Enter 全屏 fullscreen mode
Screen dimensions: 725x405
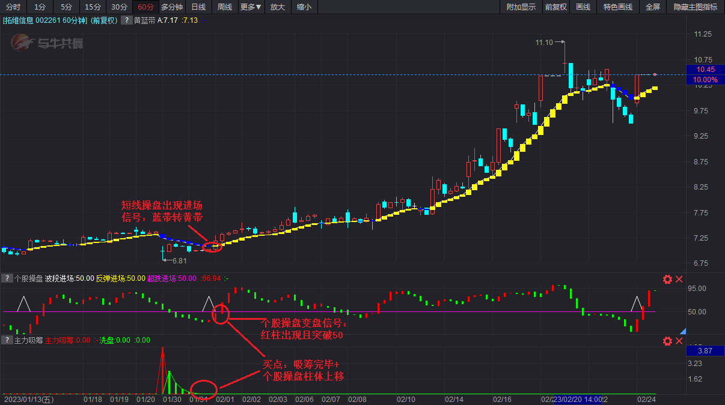coord(653,7)
